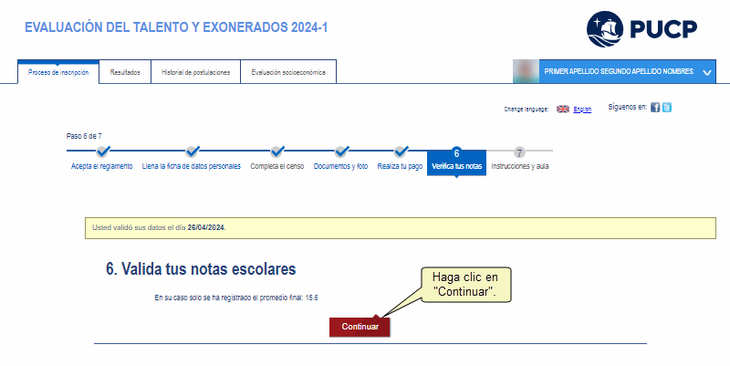Click the UK flag language icon
The image size is (730, 366).
coord(563,109)
